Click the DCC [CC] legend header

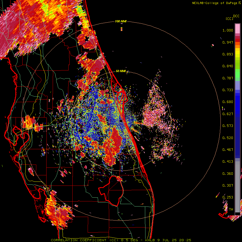coord(233,17)
